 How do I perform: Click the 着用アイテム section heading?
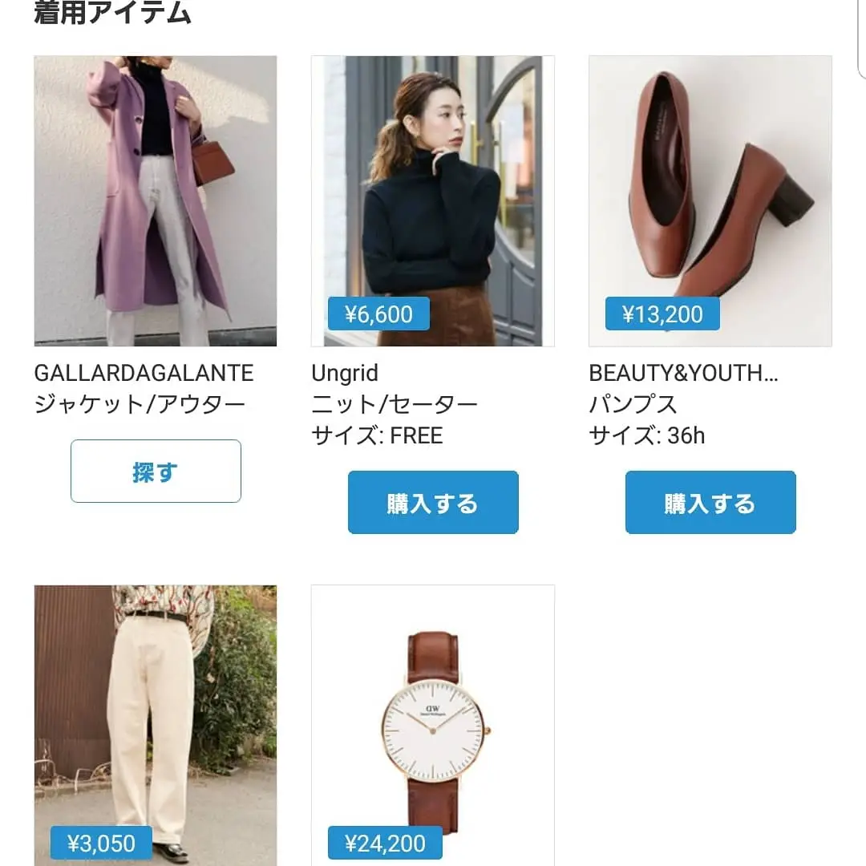[113, 12]
